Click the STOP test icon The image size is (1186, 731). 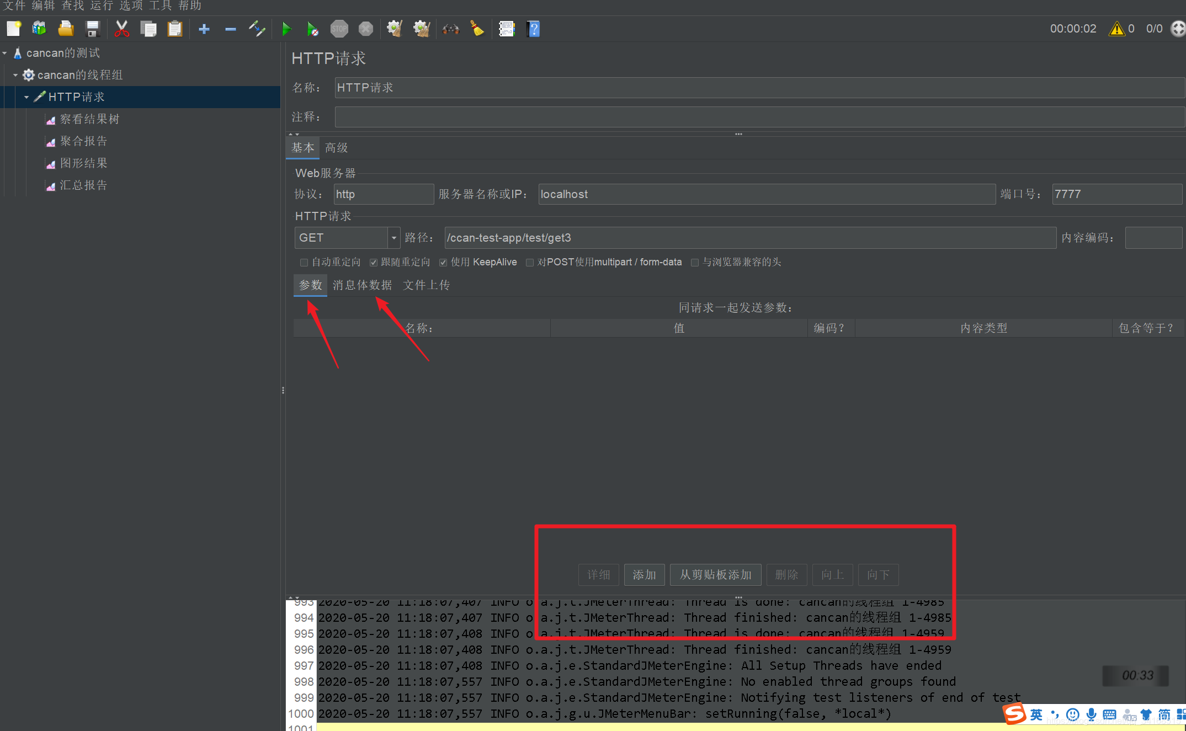pos(339,29)
